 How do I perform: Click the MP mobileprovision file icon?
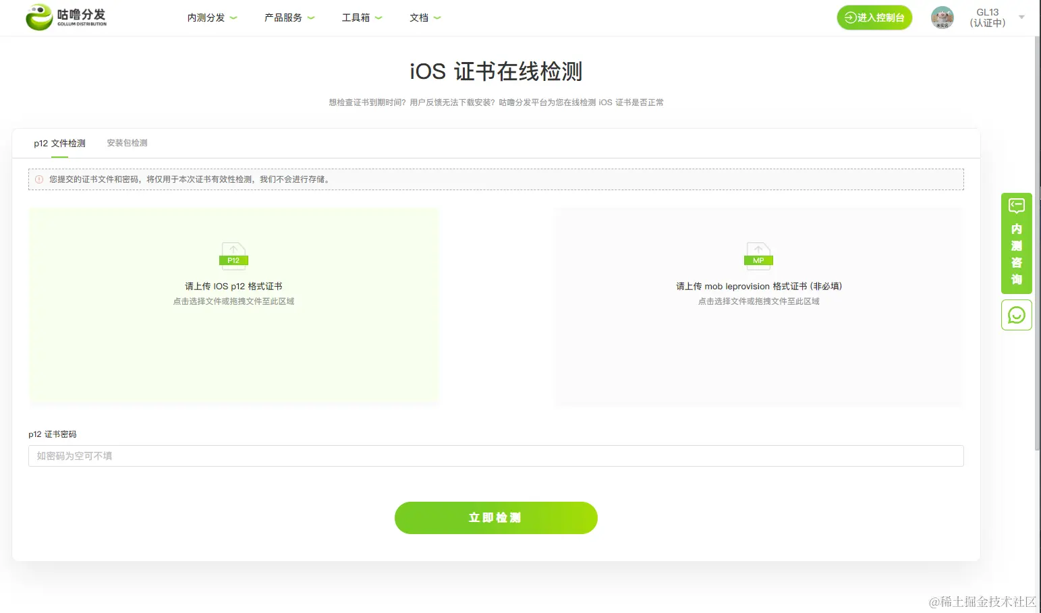tap(758, 256)
